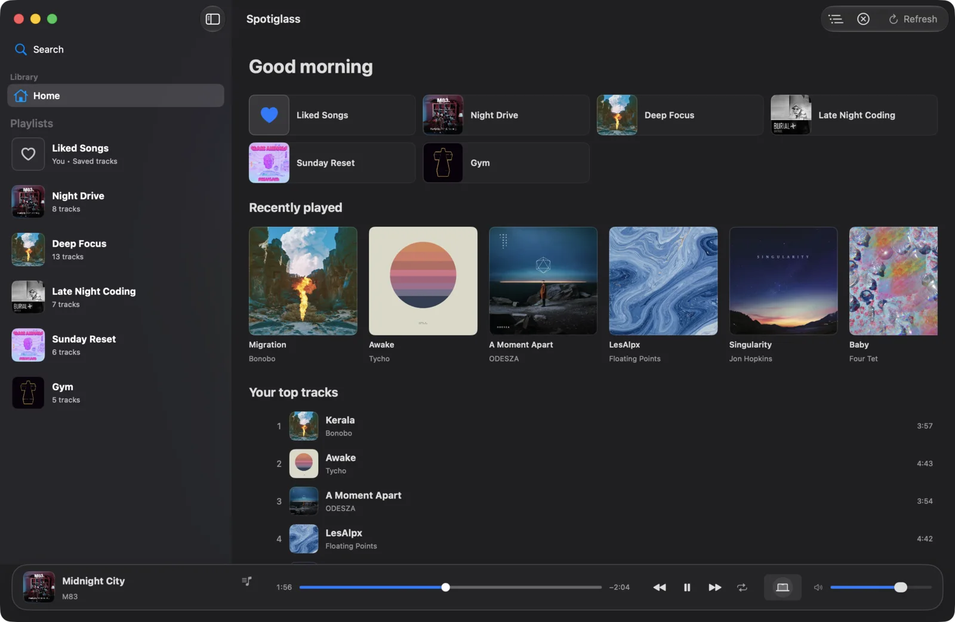955x622 pixels.
Task: Open Liked Songs playlist in sidebar
Action: coord(116,154)
